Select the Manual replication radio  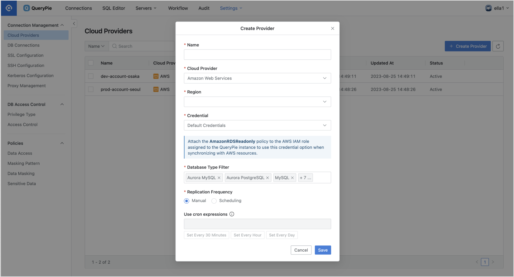click(186, 201)
